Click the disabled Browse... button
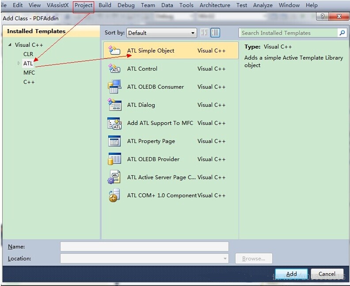The image size is (350, 286). click(254, 259)
